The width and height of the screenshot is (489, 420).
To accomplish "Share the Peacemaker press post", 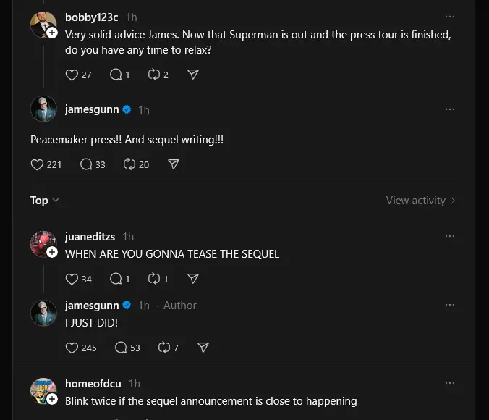I will click(x=174, y=164).
